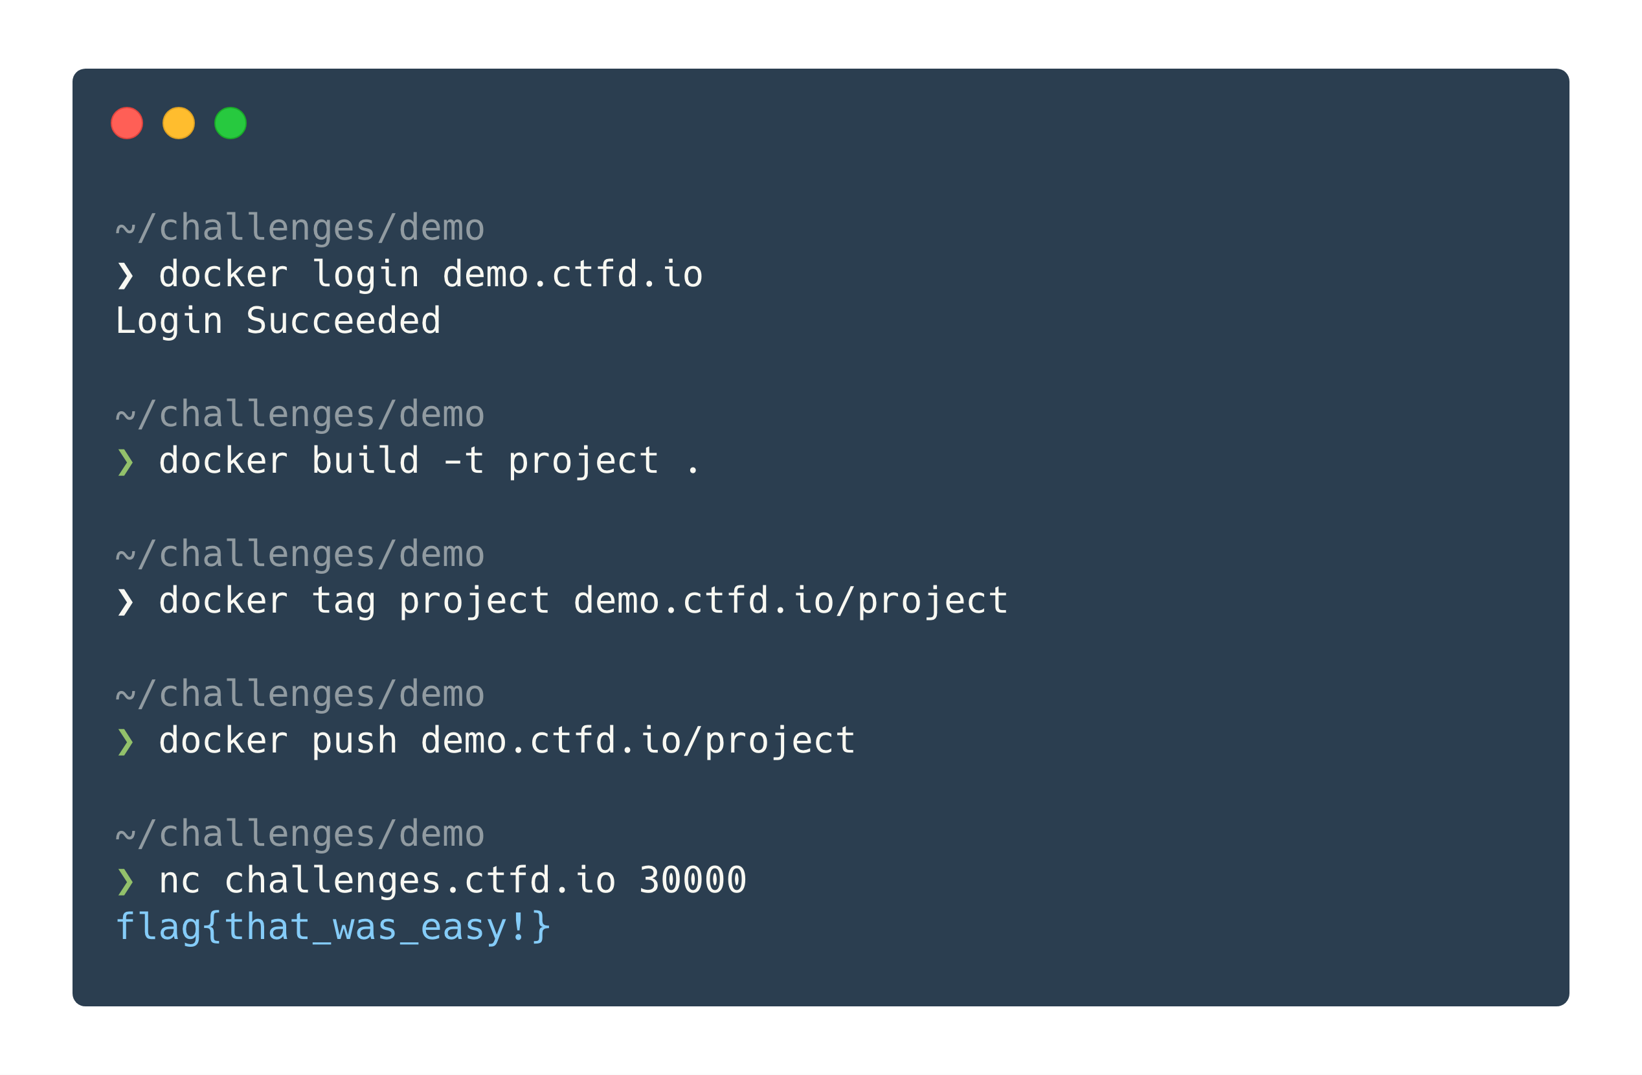Click the "docker build -t project ." command
This screenshot has height=1075, width=1642.
tap(429, 461)
